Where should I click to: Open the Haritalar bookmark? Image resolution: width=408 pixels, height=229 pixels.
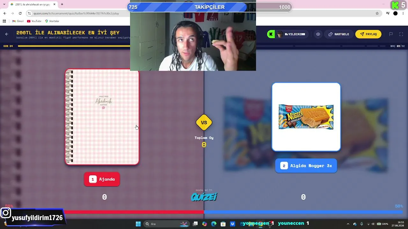tap(52, 21)
